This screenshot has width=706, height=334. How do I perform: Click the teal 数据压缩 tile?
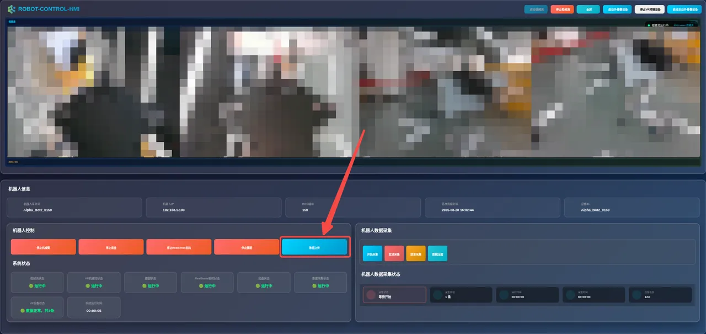coord(437,253)
